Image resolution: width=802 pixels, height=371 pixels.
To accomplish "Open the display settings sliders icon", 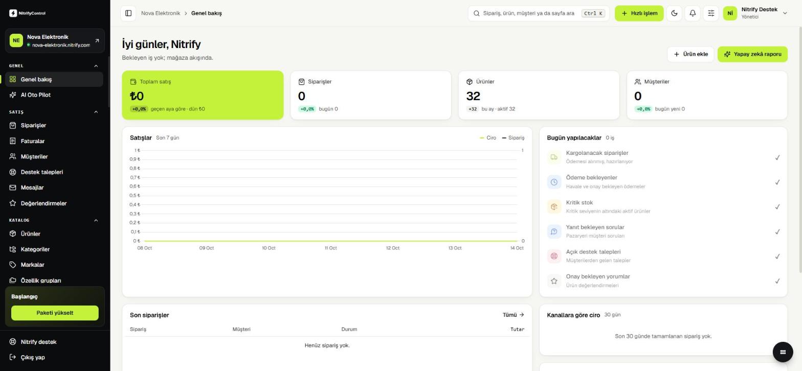I will (x=711, y=13).
